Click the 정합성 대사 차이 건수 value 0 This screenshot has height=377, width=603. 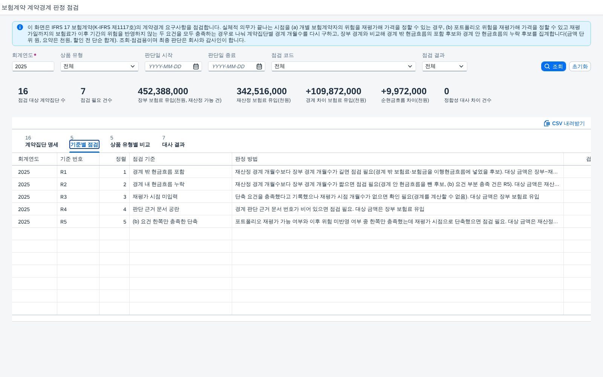447,91
